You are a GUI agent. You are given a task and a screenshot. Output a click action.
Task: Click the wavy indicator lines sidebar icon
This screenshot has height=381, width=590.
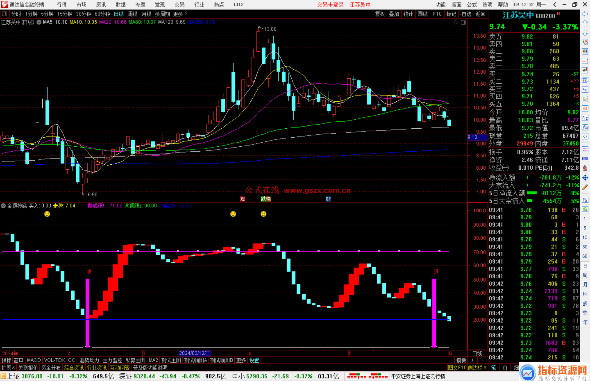(x=585, y=149)
